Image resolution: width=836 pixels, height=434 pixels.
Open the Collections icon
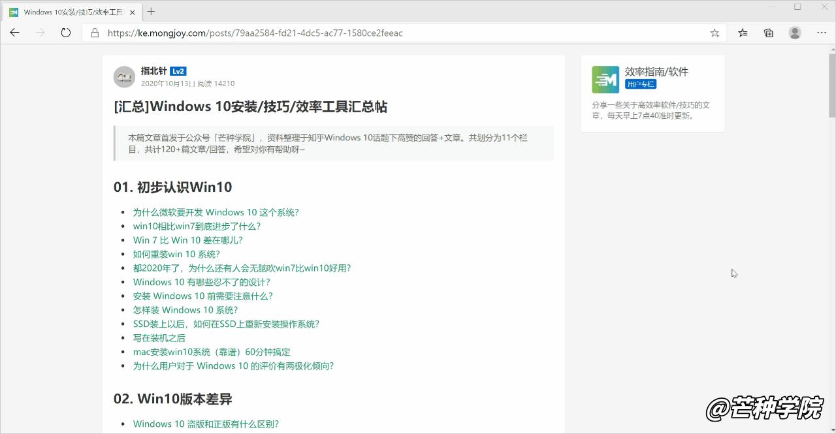(x=769, y=33)
